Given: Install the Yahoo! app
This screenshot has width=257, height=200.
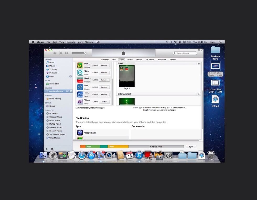Looking at the screenshot, I should tap(104, 102).
